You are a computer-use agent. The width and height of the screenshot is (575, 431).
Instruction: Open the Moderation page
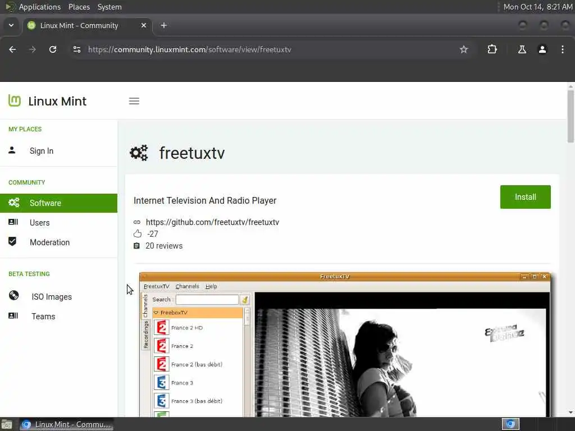click(x=49, y=242)
